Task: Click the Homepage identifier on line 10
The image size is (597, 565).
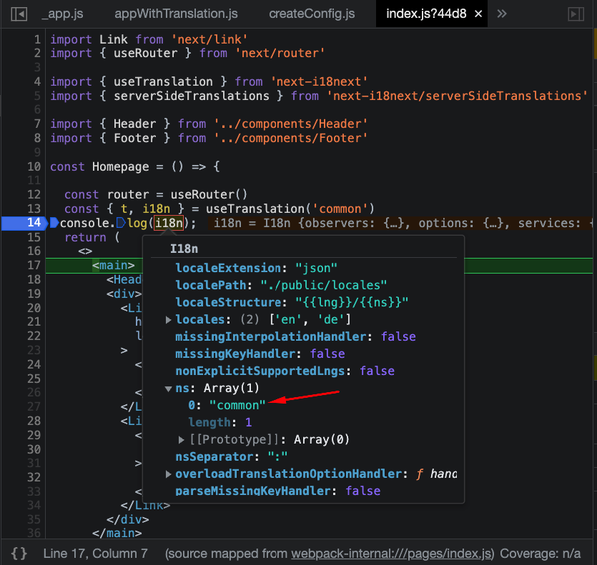Action: coord(120,166)
